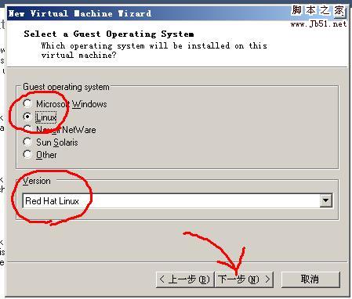Cancel the wizard with 取消 button
Viewport: 352px width, 299px height.
click(x=310, y=279)
